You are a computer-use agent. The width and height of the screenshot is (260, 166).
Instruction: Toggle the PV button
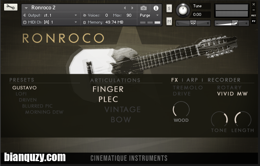[x=253, y=21]
